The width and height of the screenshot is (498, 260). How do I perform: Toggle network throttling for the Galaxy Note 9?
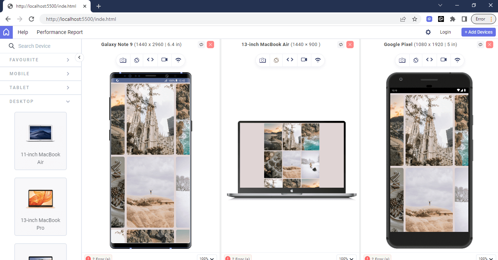point(178,60)
